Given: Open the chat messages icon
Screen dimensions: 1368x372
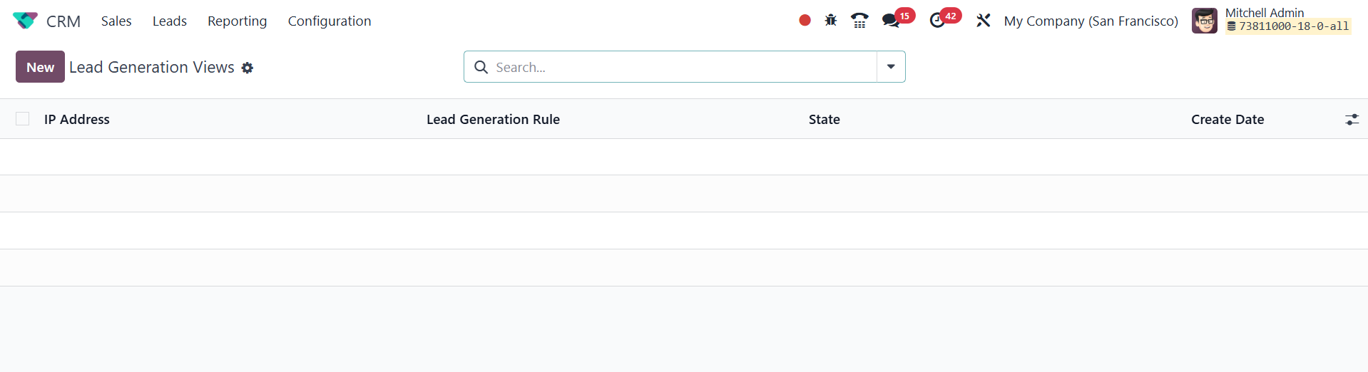Looking at the screenshot, I should pos(891,21).
